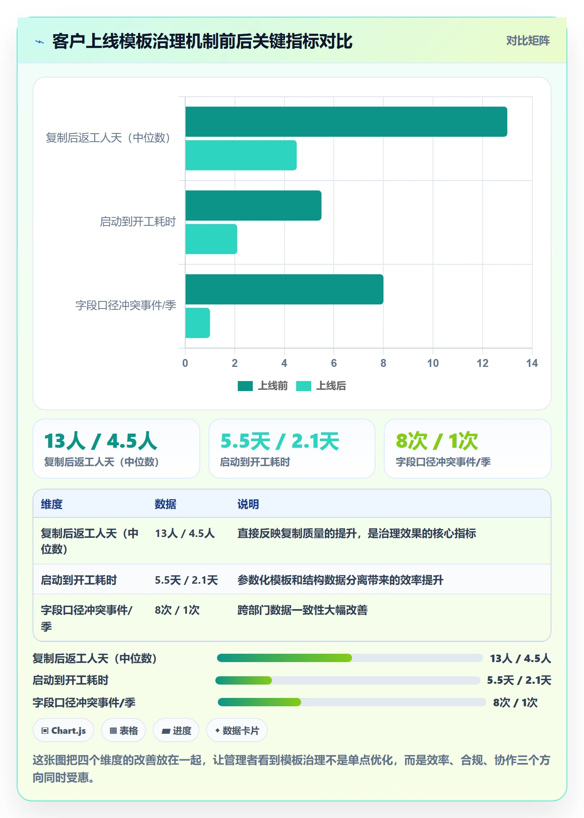Select the 数据卡片 tag chip

(x=237, y=730)
